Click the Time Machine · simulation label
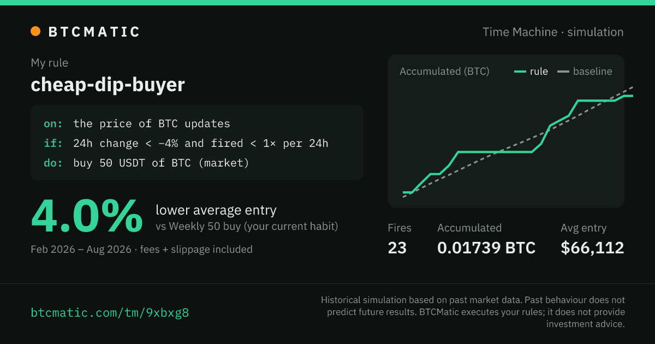The image size is (655, 344). tap(553, 32)
